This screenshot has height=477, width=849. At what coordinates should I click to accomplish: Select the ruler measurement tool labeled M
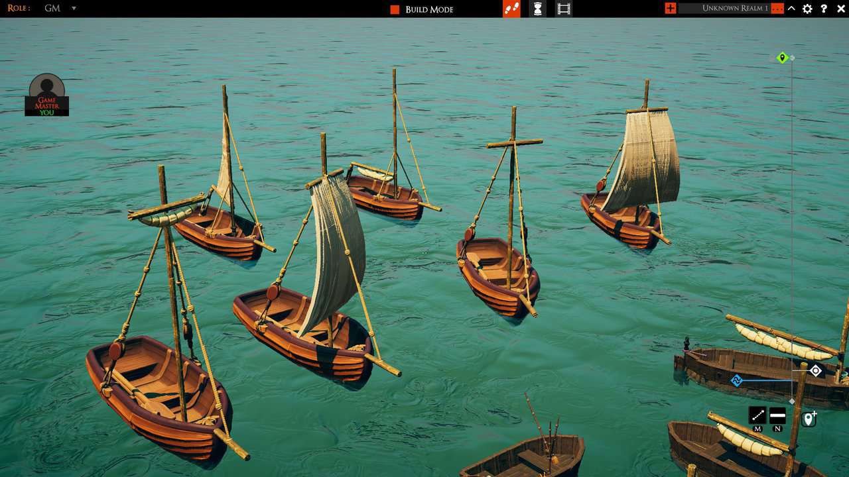tap(757, 415)
